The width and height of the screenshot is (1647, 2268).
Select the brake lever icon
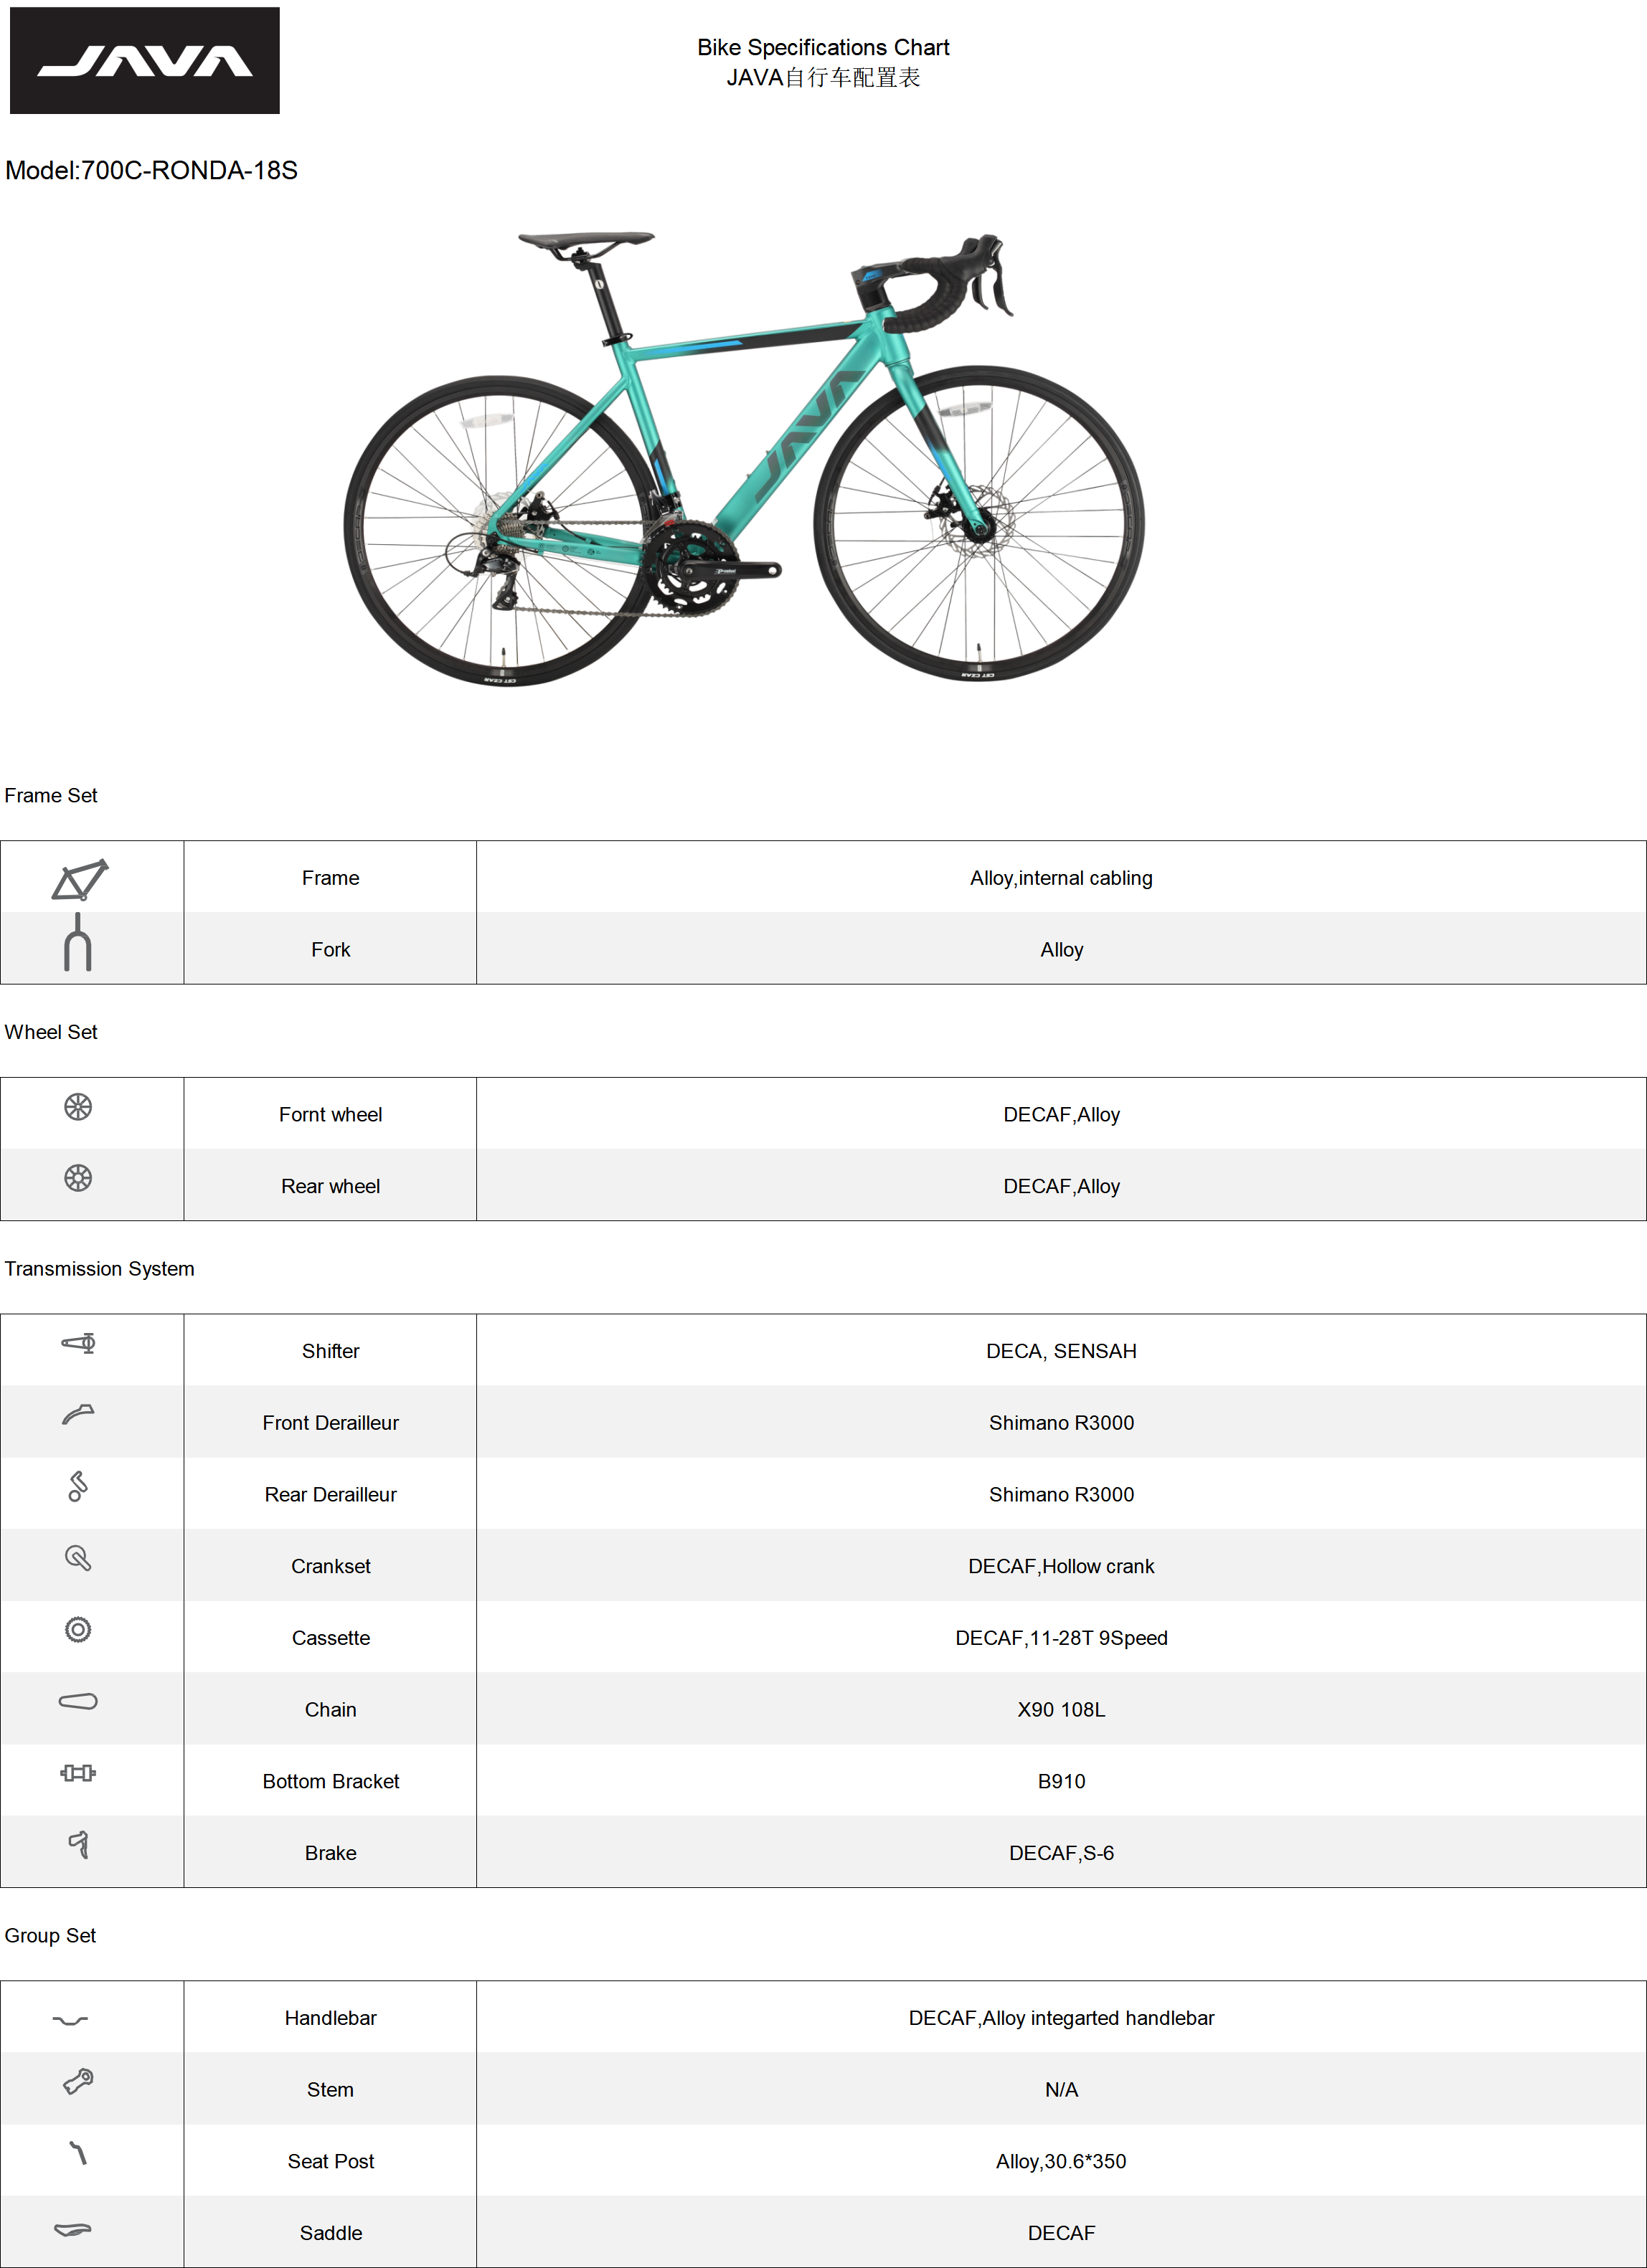[x=79, y=1845]
